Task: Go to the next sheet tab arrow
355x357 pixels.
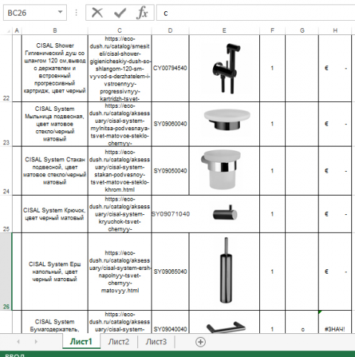Action: coord(36,341)
